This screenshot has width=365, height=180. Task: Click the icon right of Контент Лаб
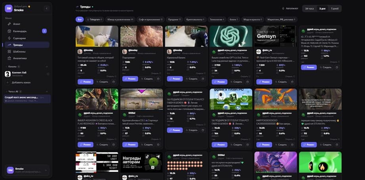(x=48, y=74)
